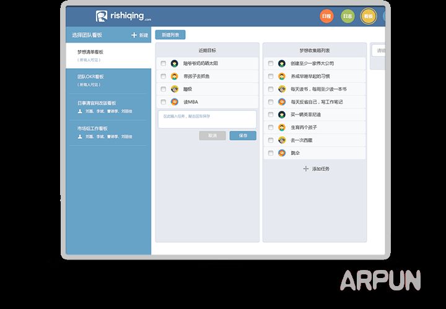Open 日事清官网改版看板 board
The image size is (446, 309).
tap(97, 103)
